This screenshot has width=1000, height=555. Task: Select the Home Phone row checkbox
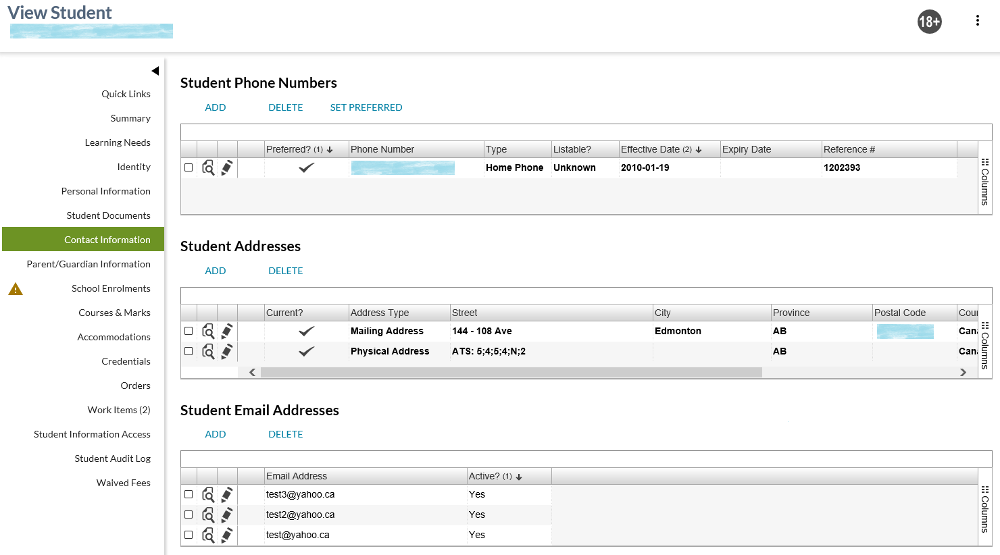pyautogui.click(x=189, y=167)
